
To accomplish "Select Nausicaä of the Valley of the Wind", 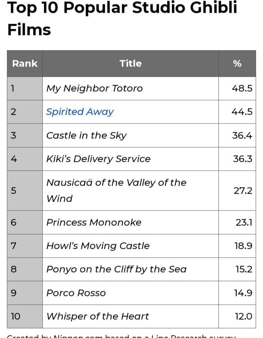I will (116, 190).
